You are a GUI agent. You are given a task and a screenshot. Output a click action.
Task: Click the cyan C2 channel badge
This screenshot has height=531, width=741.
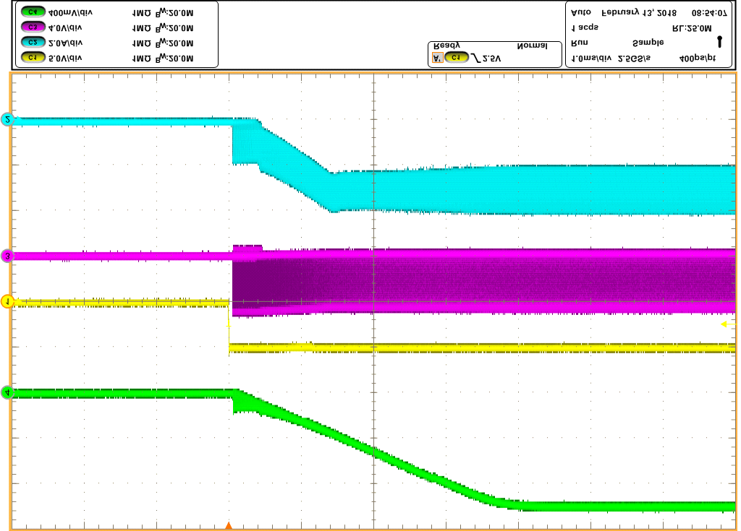(x=33, y=43)
